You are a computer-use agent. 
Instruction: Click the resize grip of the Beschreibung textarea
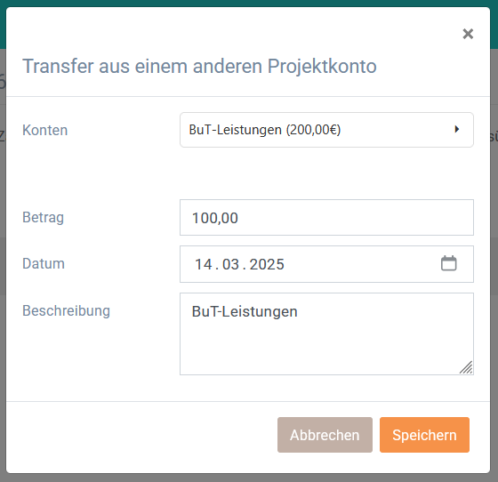(466, 367)
